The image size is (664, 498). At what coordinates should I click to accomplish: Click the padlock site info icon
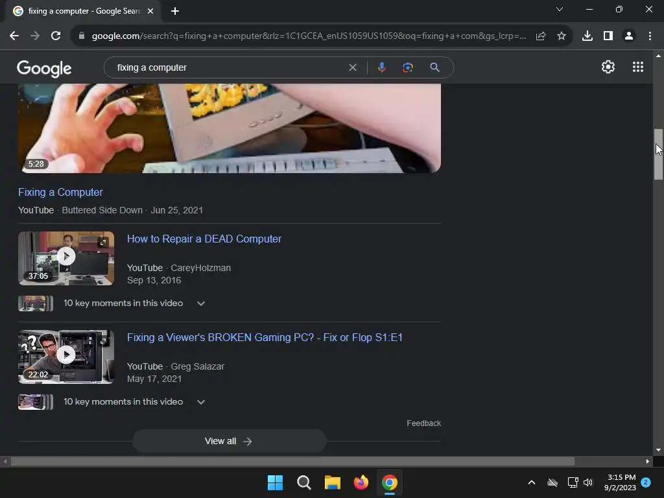82,36
